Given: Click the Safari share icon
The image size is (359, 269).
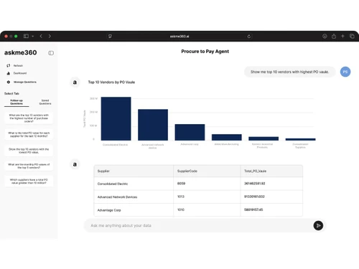Looking at the screenshot, I should [x=334, y=36].
